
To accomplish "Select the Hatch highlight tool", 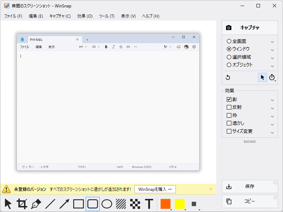I will click(121, 204).
